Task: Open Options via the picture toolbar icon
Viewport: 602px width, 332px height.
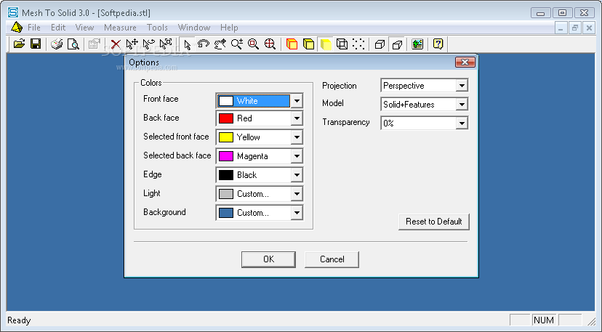Action: click(x=417, y=44)
